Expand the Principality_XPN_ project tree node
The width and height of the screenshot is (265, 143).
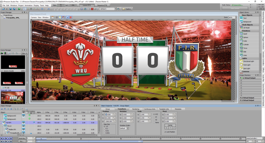click(2, 18)
